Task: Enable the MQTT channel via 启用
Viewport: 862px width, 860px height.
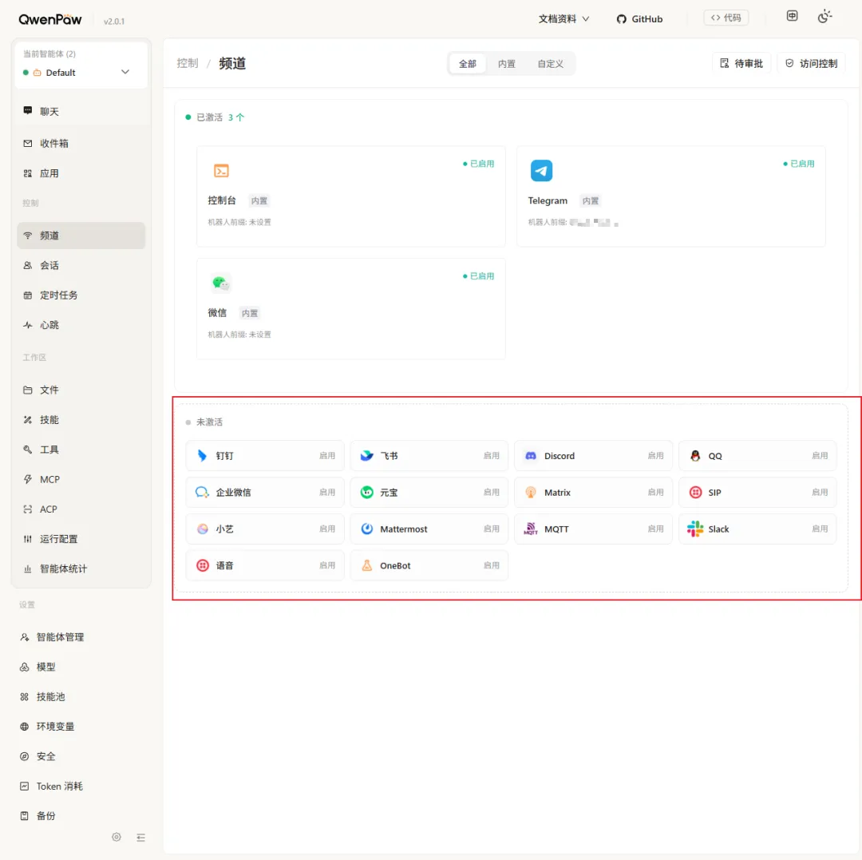Action: [x=655, y=529]
